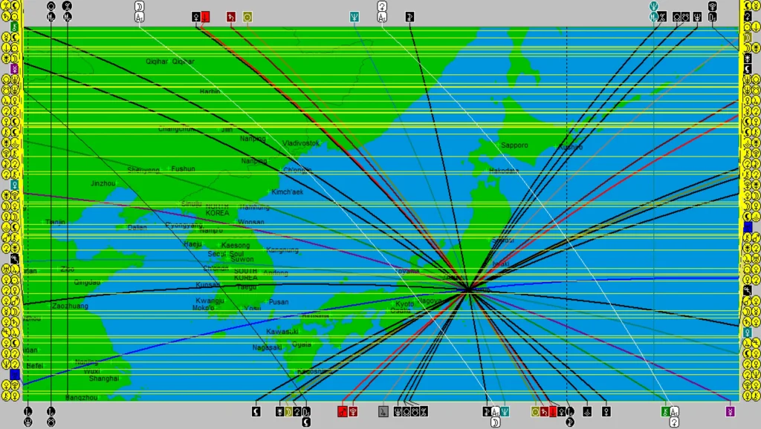Select the Kimch'aek city label
The width and height of the screenshot is (761, 429).
(288, 192)
